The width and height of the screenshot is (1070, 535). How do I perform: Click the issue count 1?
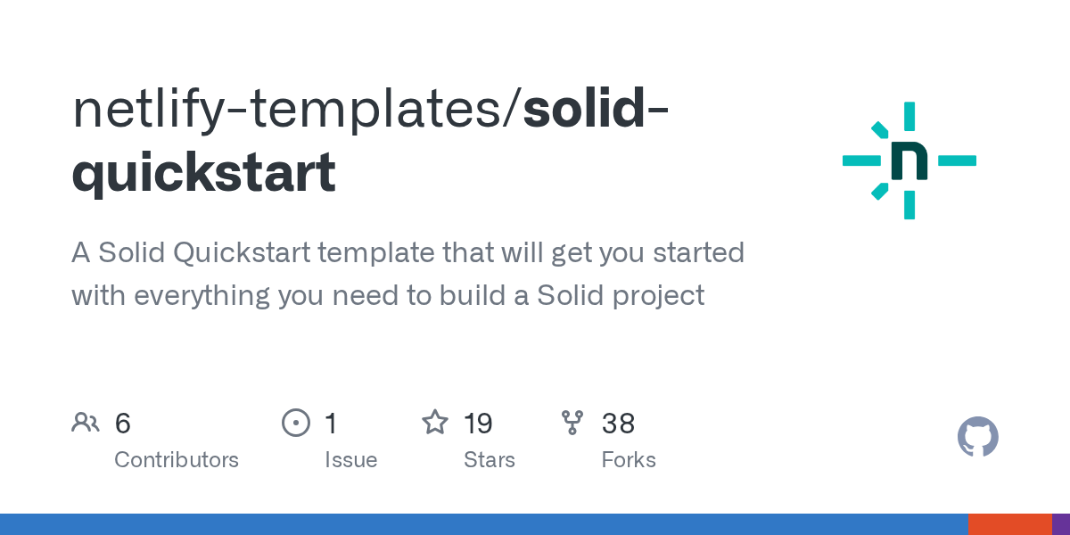(331, 424)
